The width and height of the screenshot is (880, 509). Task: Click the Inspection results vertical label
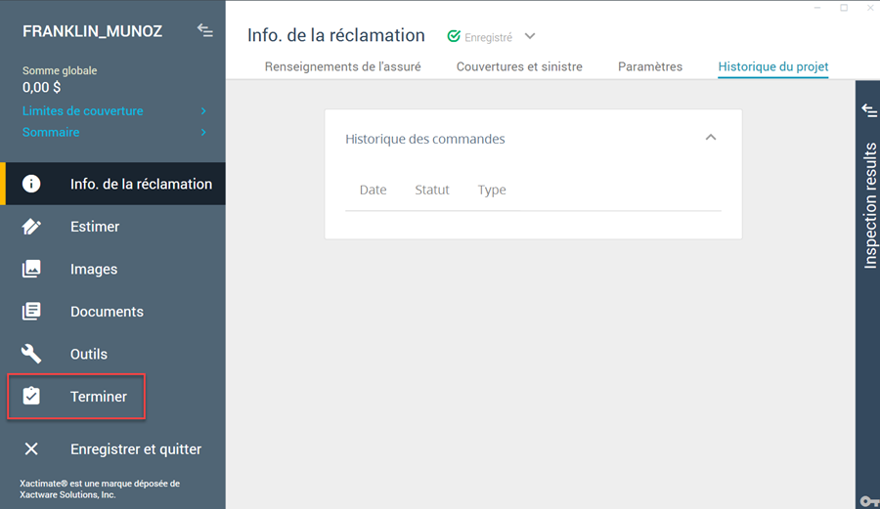coord(870,206)
